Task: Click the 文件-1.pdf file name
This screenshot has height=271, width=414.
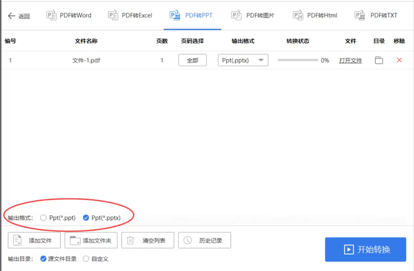Action: (86, 60)
